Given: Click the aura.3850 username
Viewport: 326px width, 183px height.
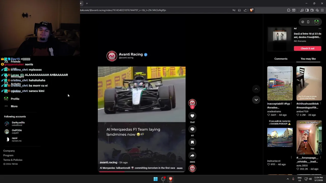Looking at the screenshot, I should coord(302,165).
